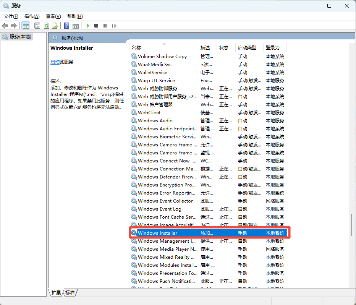Click the 自动 startup type of Windows Audio

pyautogui.click(x=243, y=120)
